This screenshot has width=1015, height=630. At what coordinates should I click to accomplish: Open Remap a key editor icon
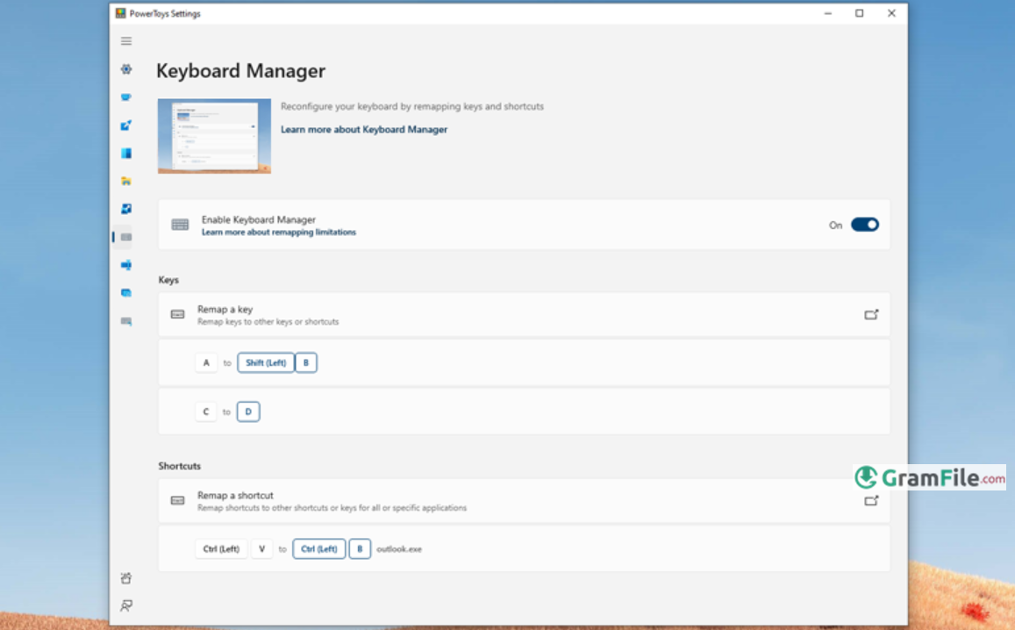[x=871, y=315]
